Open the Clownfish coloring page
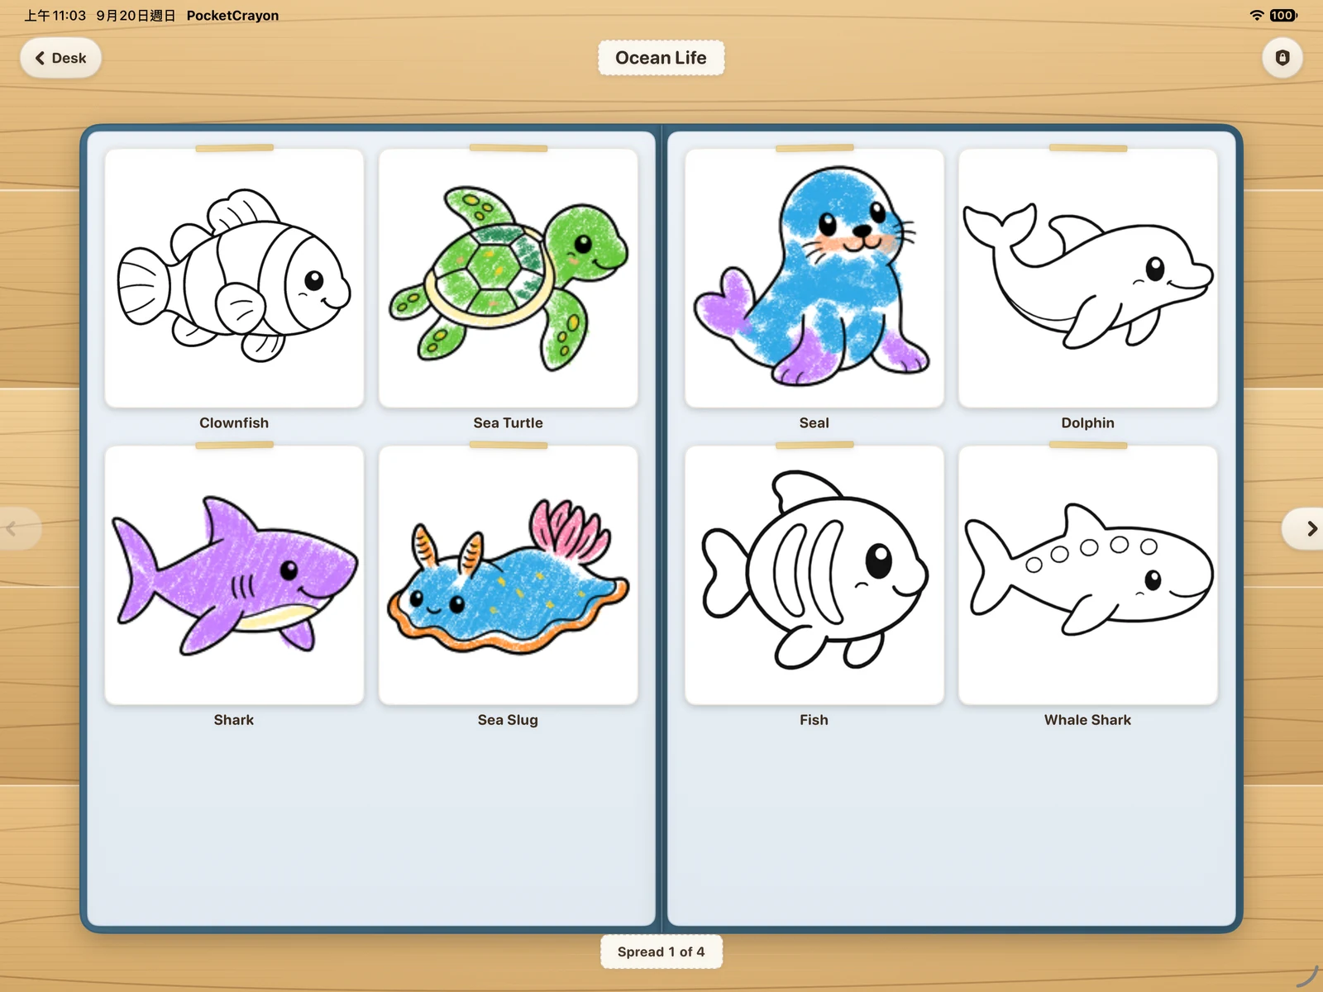The image size is (1323, 992). (234, 278)
